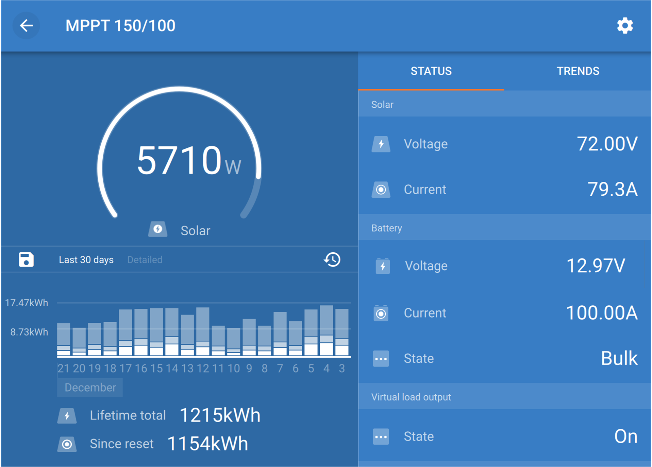The height and width of the screenshot is (467, 652).
Task: Click the battery current icon
Action: [x=381, y=313]
